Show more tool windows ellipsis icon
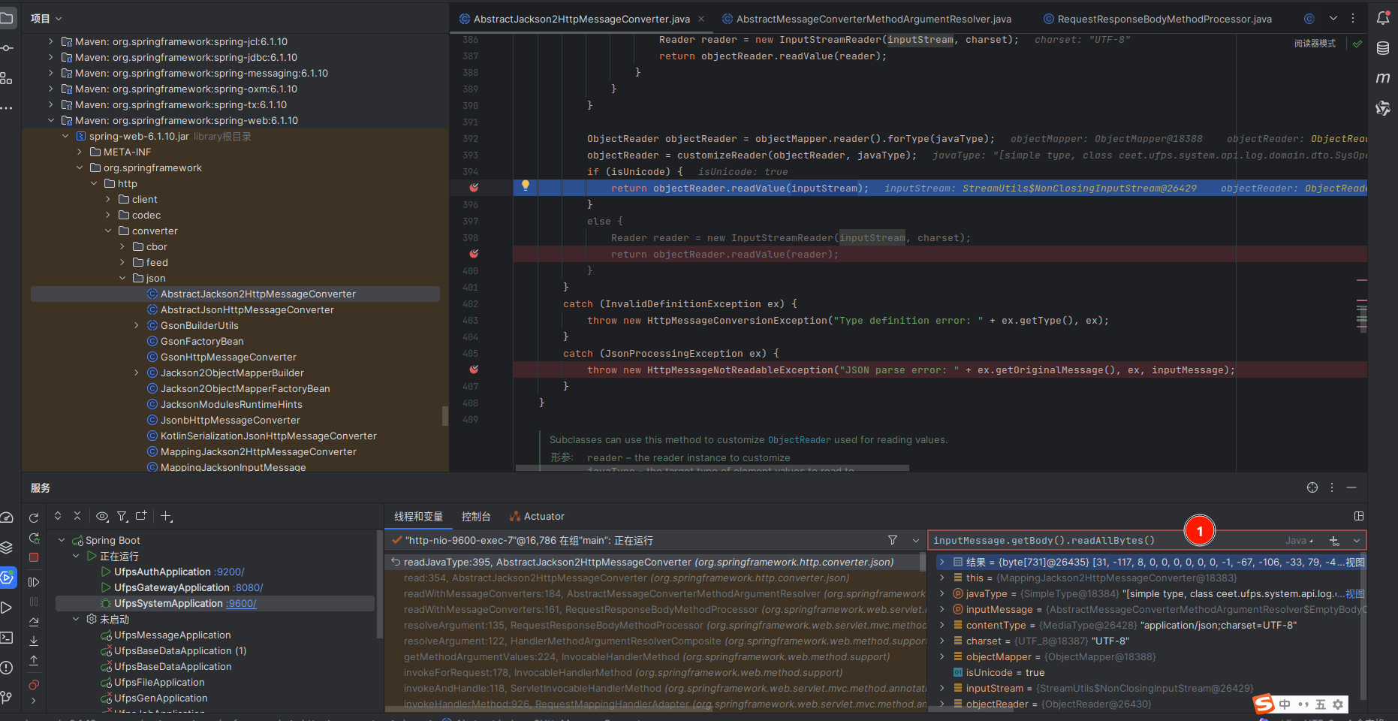 pos(7,108)
